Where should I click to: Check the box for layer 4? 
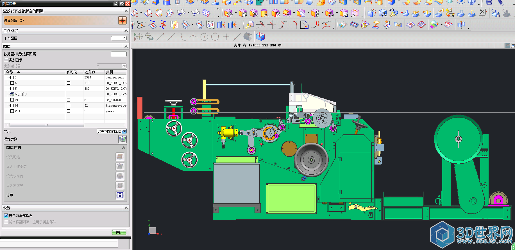tap(12, 83)
